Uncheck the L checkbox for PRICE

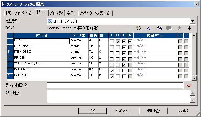coord(124,59)
